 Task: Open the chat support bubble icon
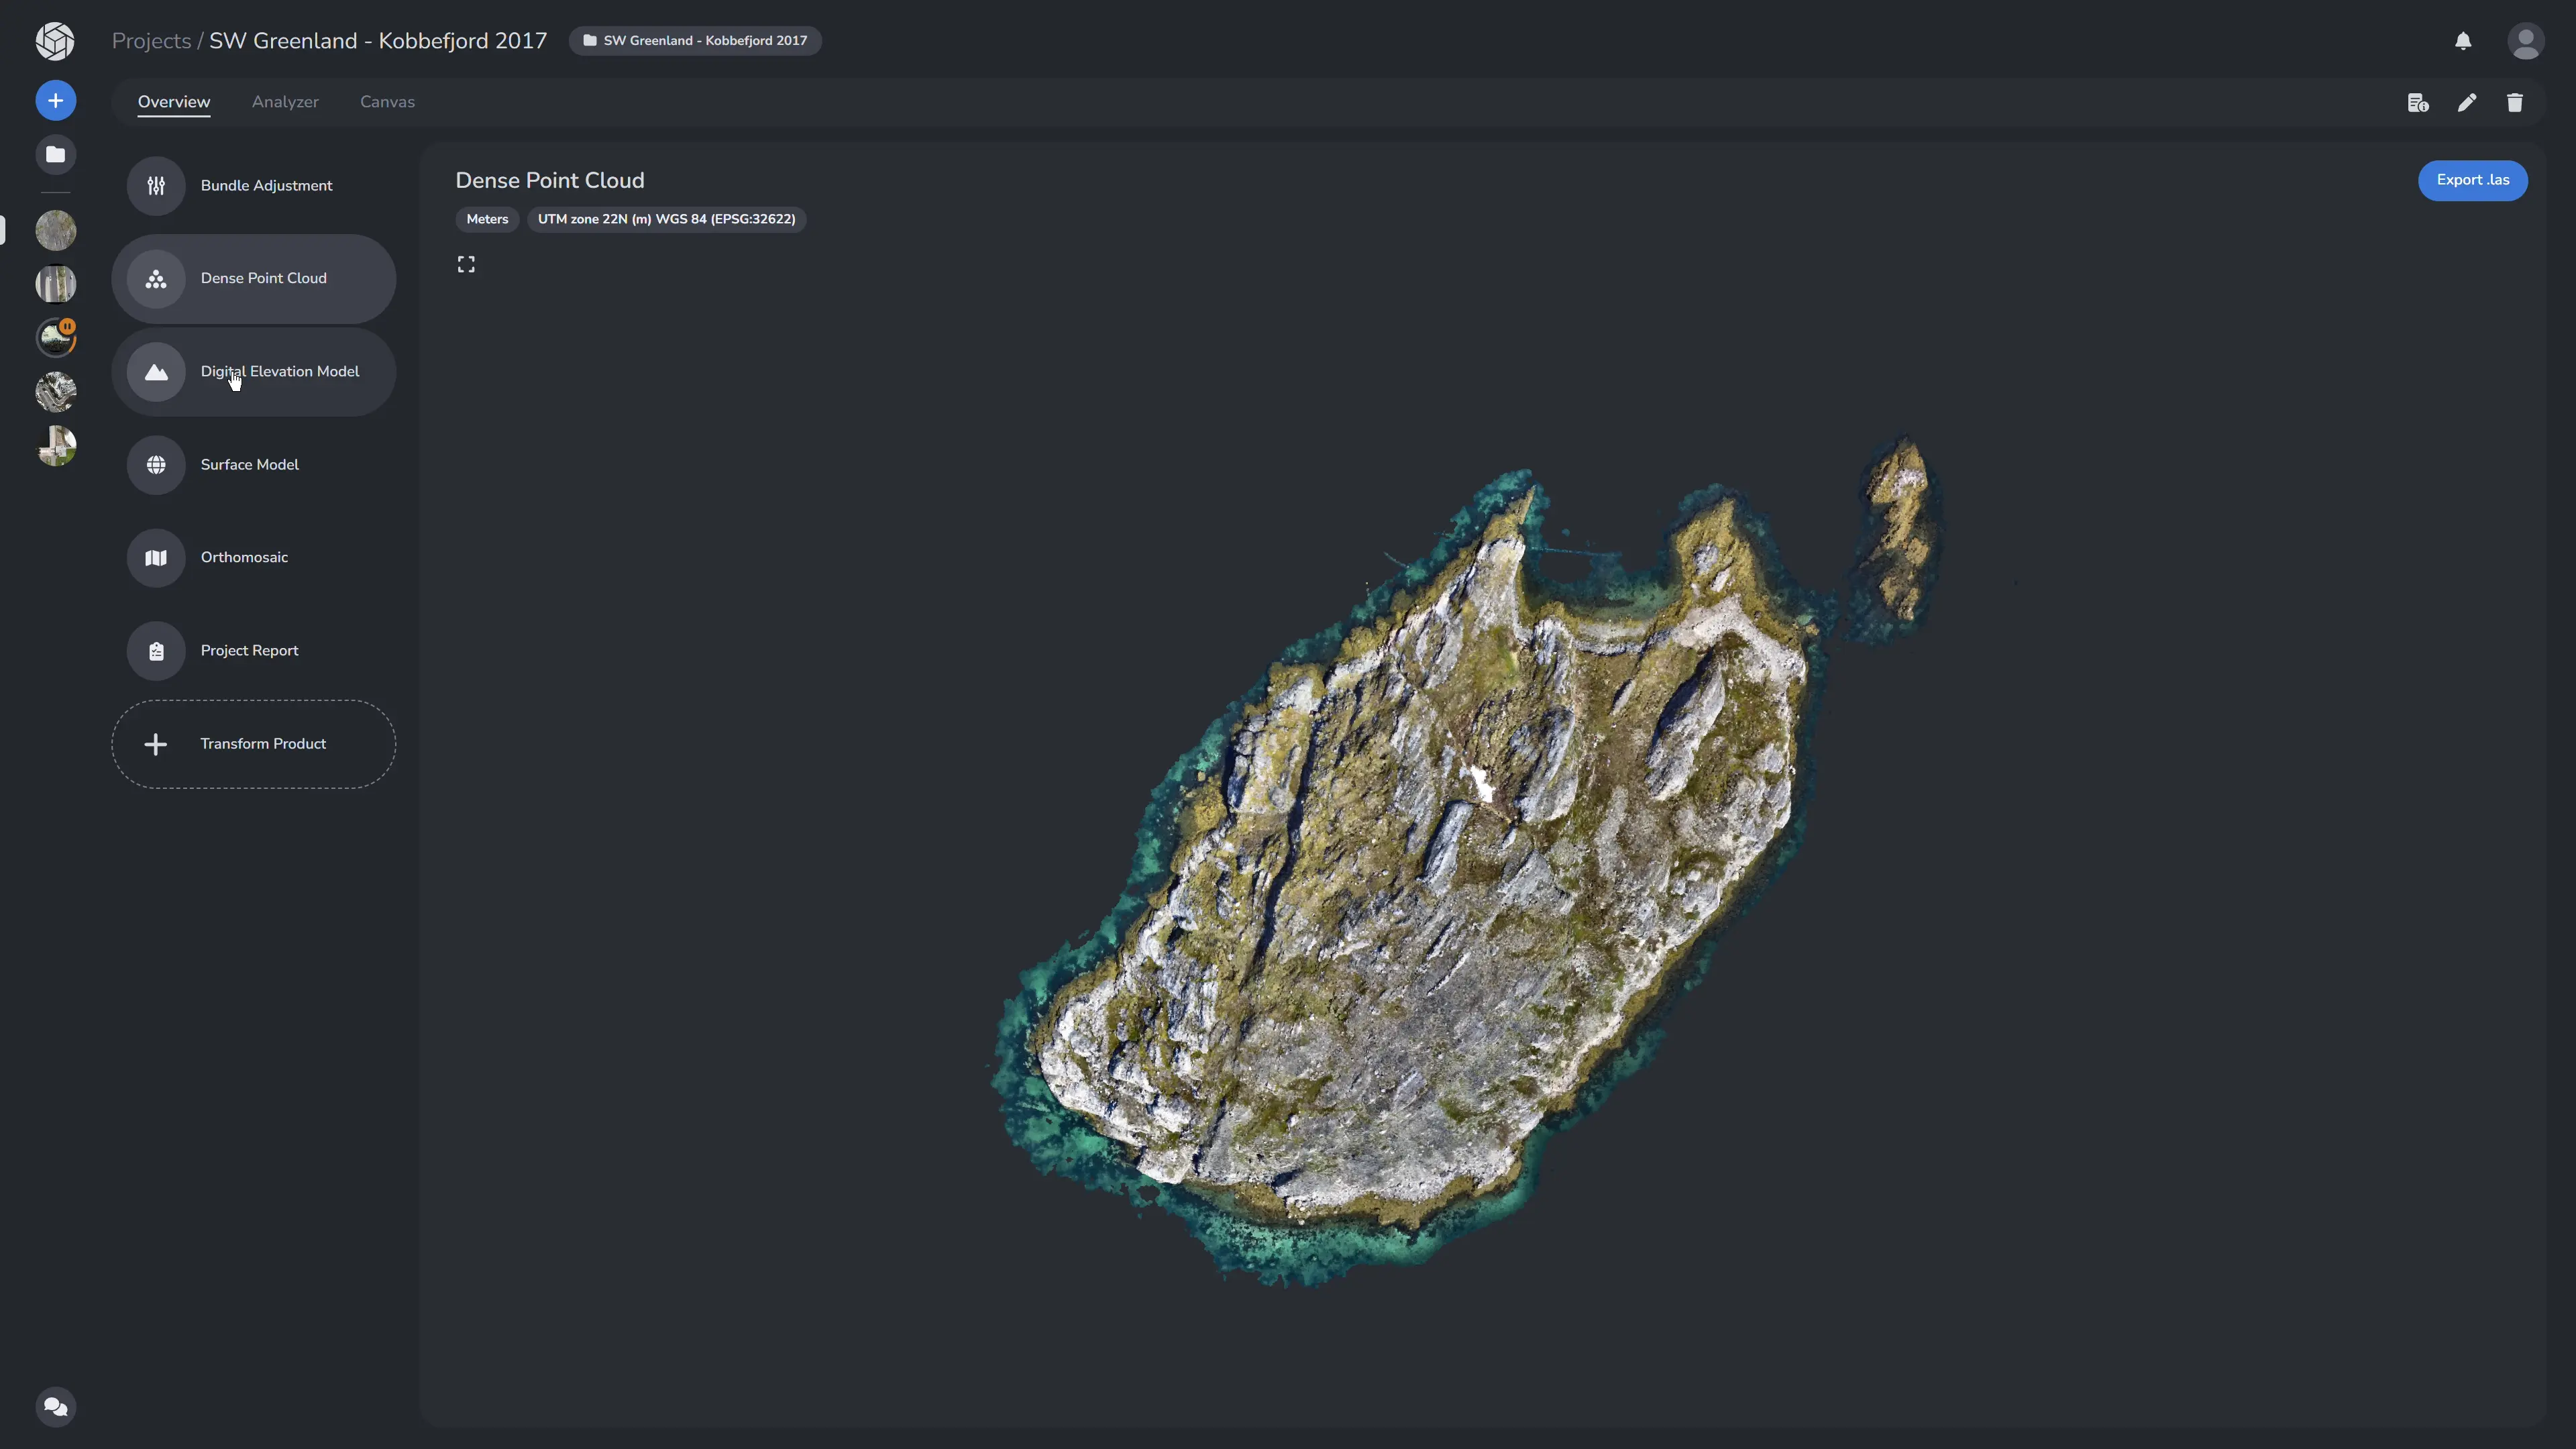[x=56, y=1406]
